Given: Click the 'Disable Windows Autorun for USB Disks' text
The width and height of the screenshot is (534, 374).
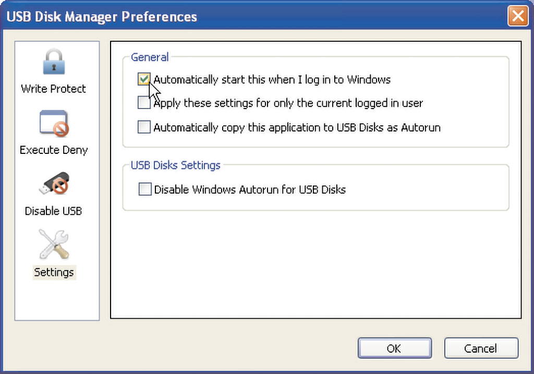Looking at the screenshot, I should pyautogui.click(x=250, y=189).
